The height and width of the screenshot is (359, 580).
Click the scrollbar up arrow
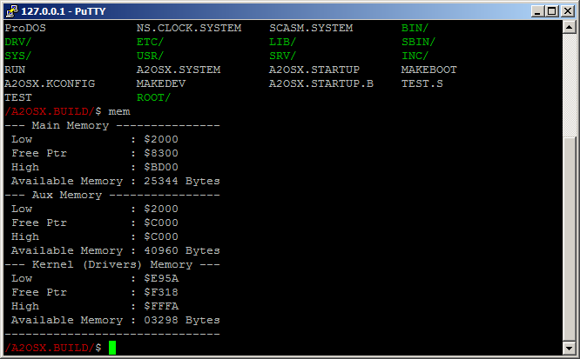pos(569,27)
